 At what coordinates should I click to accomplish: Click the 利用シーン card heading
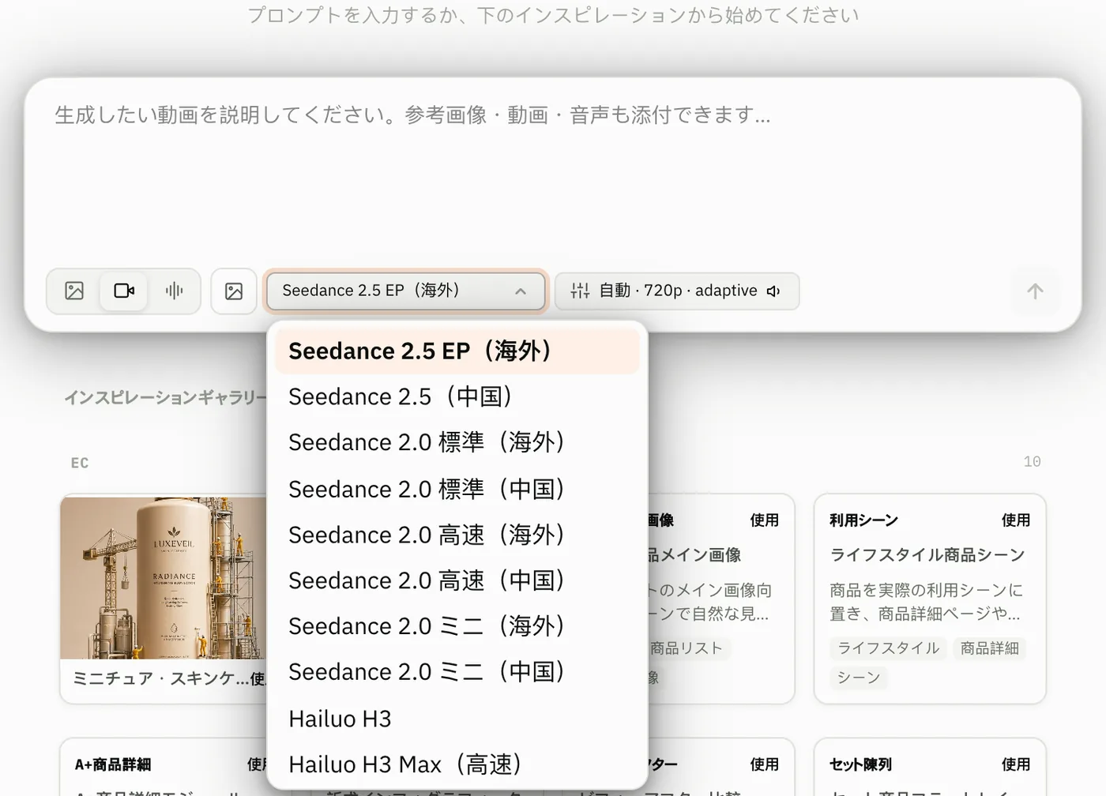tap(864, 520)
